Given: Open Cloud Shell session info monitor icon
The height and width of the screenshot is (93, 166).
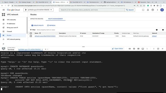Looking at the screenshot, I should pos(143,49).
